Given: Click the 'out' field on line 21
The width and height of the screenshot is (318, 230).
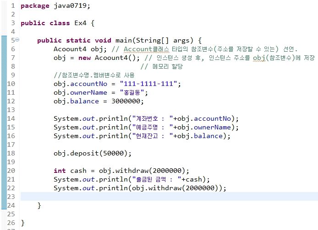Looking at the screenshot, I should [x=88, y=179].
